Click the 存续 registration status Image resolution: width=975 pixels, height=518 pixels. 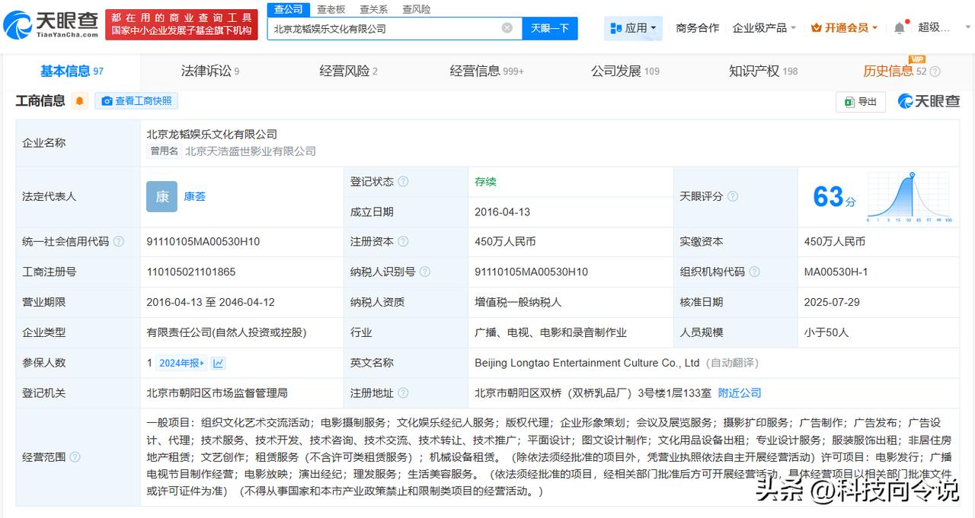485,182
